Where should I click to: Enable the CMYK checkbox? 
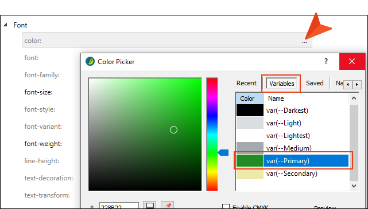coord(226,207)
